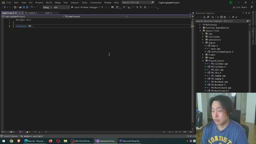Open the FightingGameProject scope dropdown
Viewport: 256px width, 144px height.
[33, 16]
